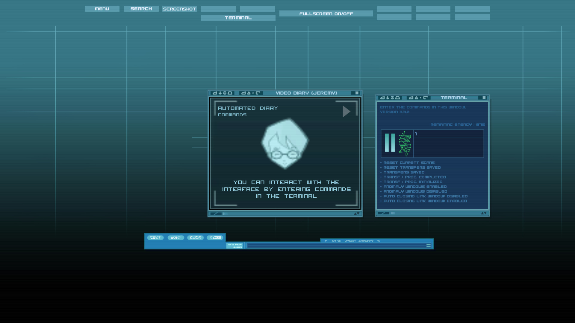
Task: Click the square icon on Video Diary title bar
Action: [357, 93]
